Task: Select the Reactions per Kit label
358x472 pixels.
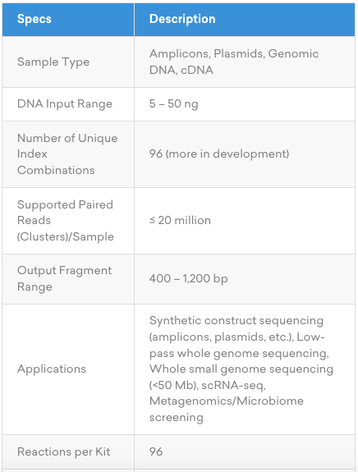Action: pyautogui.click(x=63, y=451)
